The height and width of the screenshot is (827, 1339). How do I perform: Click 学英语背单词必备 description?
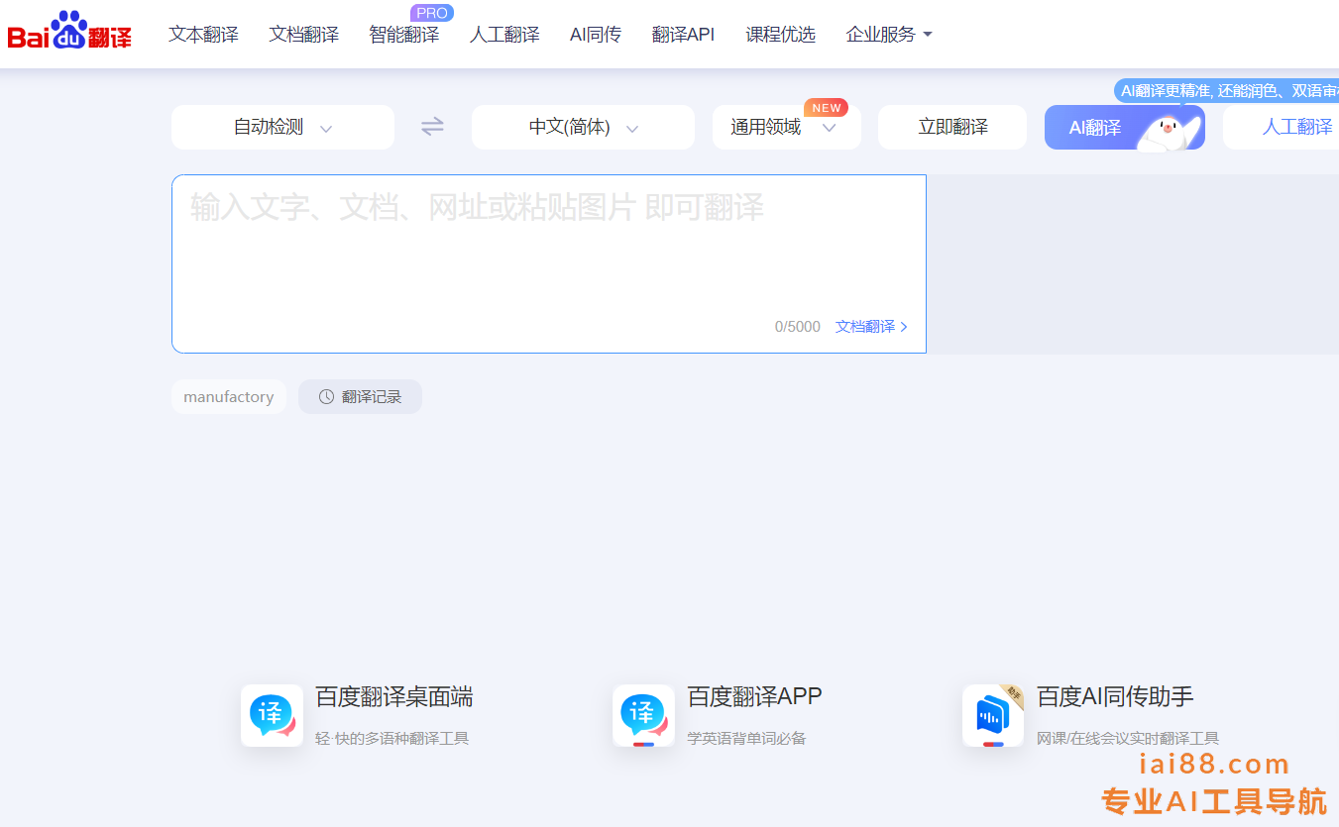pyautogui.click(x=746, y=739)
